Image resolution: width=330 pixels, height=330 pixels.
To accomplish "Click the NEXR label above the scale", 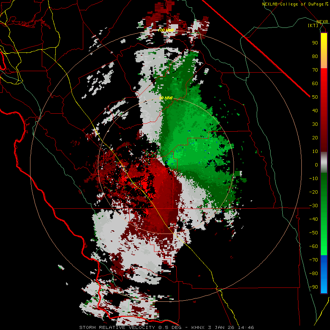I will pos(322,22).
